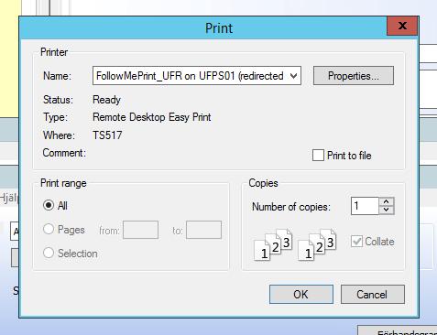Viewport: 437px width, 335px height.
Task: Decrease copies with the down spinner arrow
Action: (387, 210)
